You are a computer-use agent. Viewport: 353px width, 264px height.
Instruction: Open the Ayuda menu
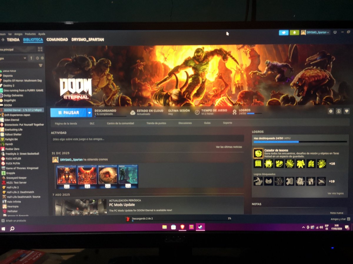coord(42,34)
